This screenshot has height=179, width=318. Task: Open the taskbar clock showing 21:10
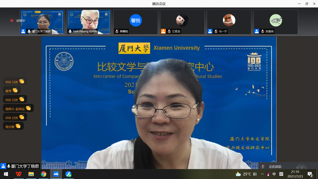pos(295,174)
